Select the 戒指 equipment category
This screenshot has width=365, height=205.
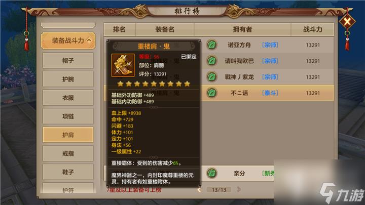(x=68, y=153)
